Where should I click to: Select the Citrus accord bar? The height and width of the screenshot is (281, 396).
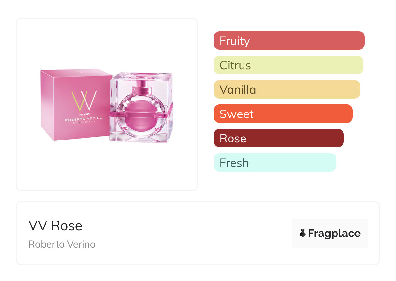point(288,65)
